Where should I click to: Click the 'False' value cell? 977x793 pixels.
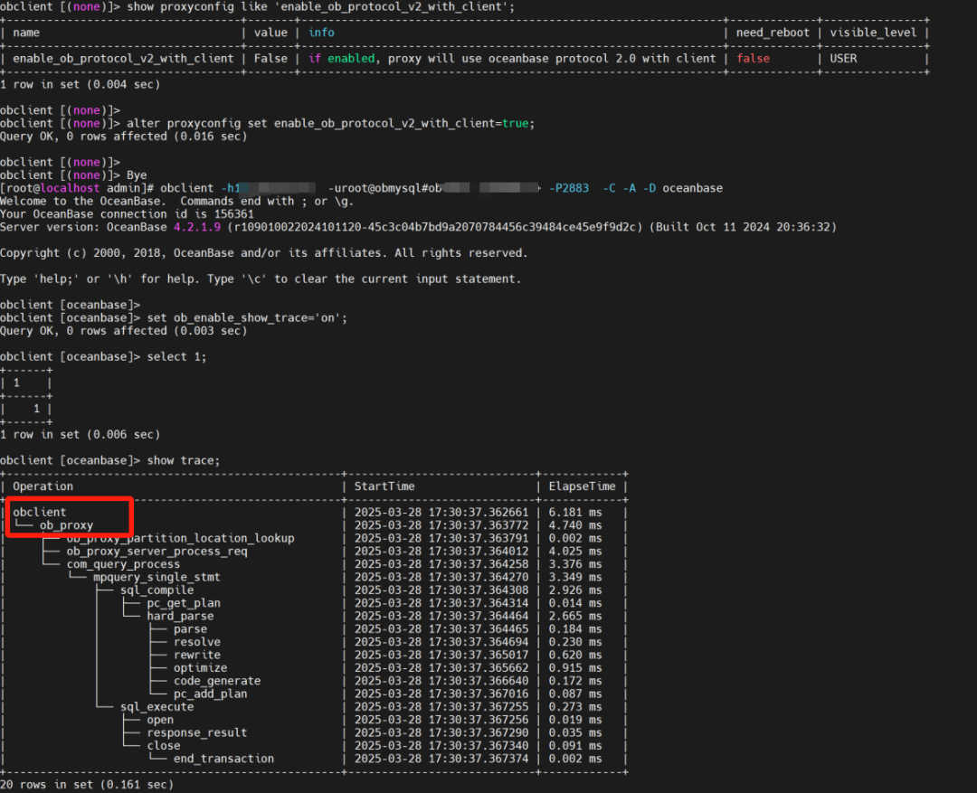pyautogui.click(x=270, y=59)
